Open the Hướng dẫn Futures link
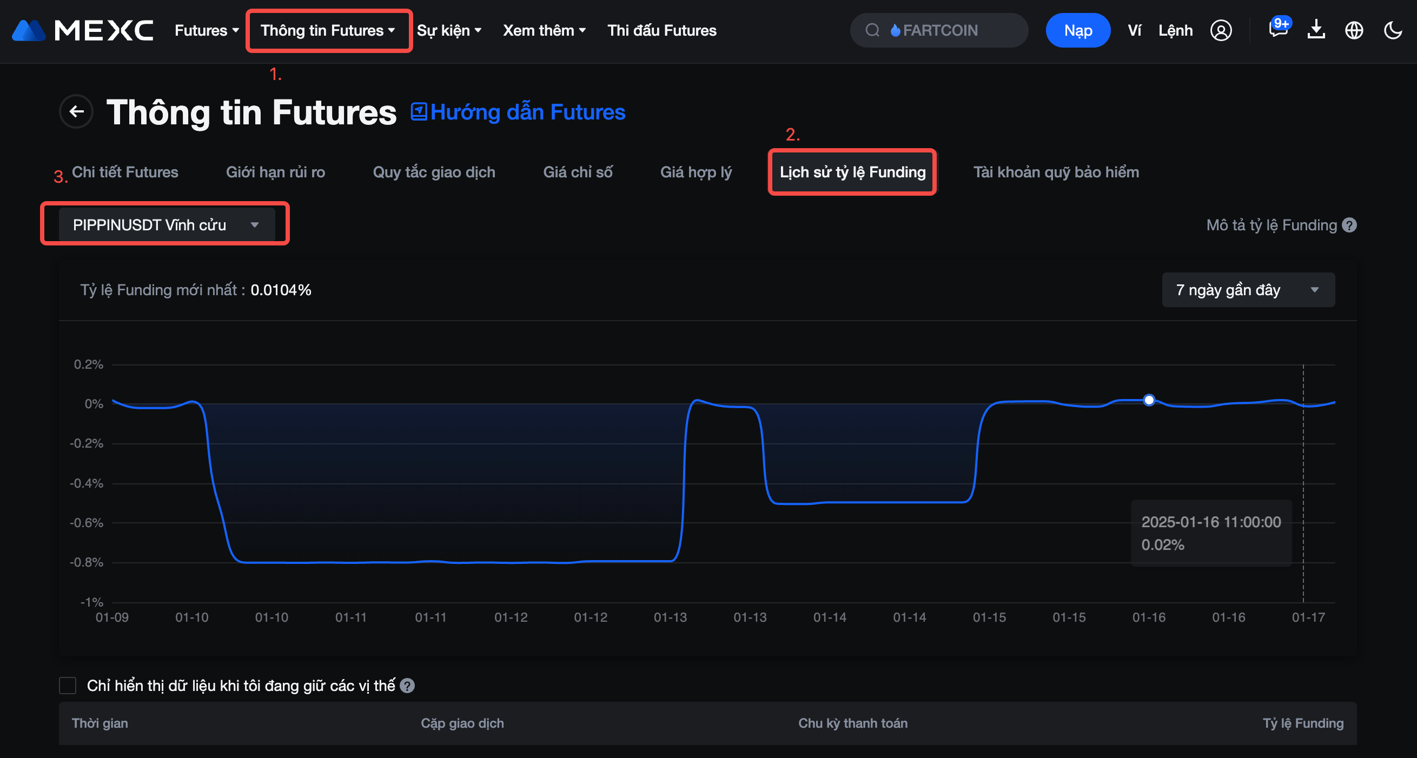Screen dimensions: 1417x758 click(x=518, y=112)
